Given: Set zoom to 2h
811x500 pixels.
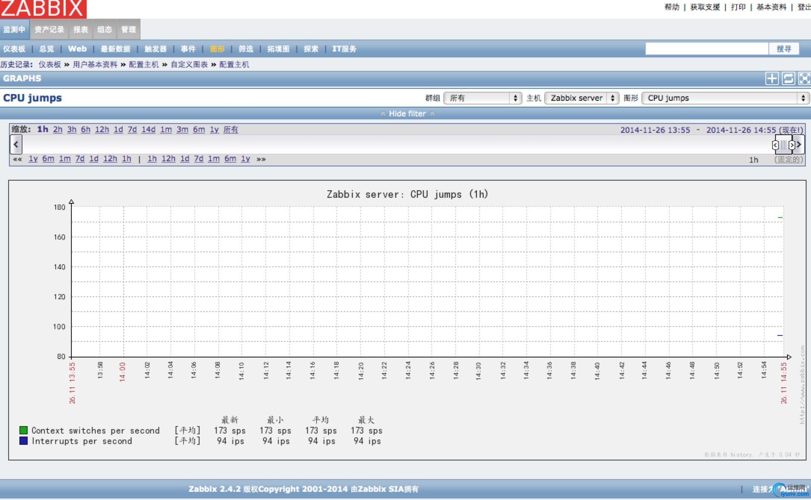Looking at the screenshot, I should [58, 129].
